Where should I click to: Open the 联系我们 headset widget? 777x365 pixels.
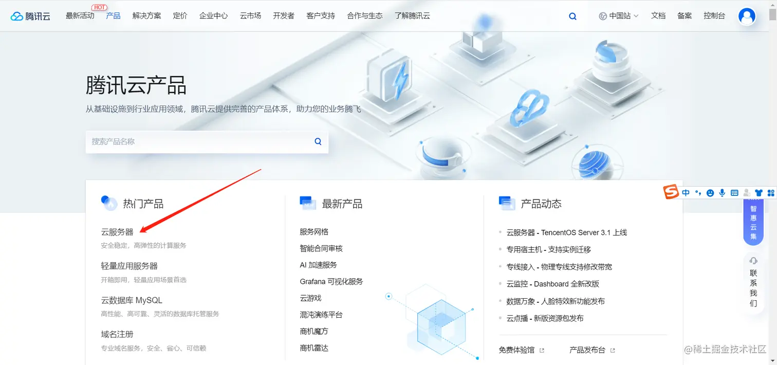coord(753,282)
